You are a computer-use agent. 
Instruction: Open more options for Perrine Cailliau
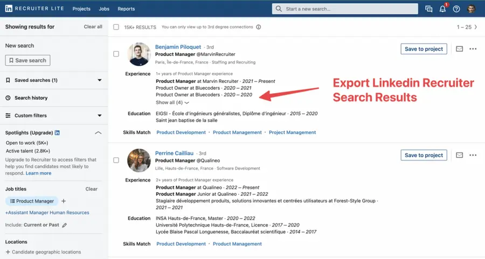pyautogui.click(x=473, y=155)
